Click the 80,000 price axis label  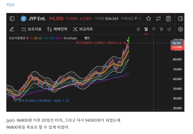tap(177, 60)
